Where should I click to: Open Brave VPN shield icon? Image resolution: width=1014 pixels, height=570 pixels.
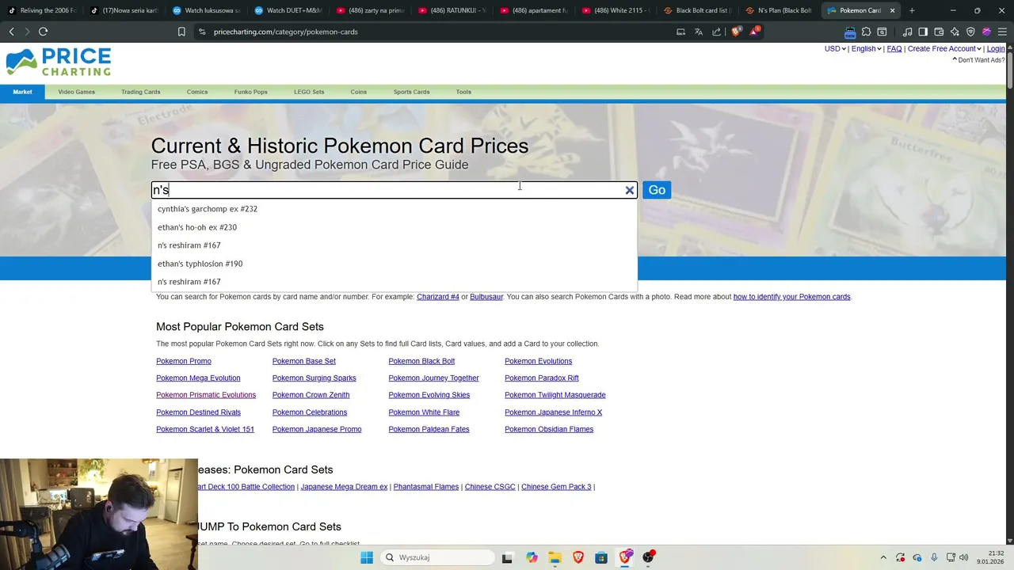click(970, 32)
